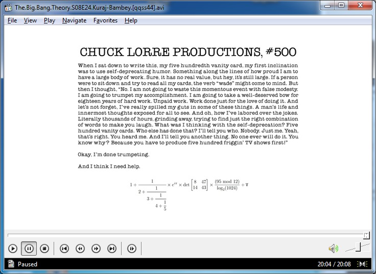Click the fast-forward (increase speed) button
Image resolution: width=376 pixels, height=274 pixels.
click(x=96, y=248)
